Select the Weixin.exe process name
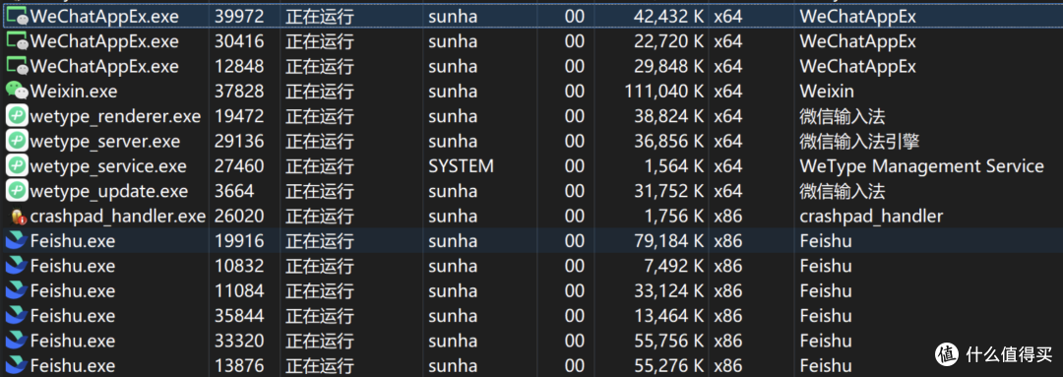1063x377 pixels. click(73, 91)
